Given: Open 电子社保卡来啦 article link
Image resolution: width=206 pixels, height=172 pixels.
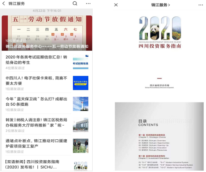Looking at the screenshot, I should pyautogui.click(x=36, y=81).
